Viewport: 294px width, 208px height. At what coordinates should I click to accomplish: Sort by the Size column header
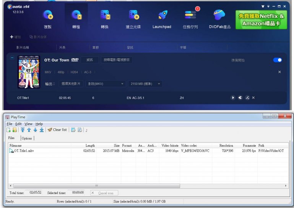109,146
